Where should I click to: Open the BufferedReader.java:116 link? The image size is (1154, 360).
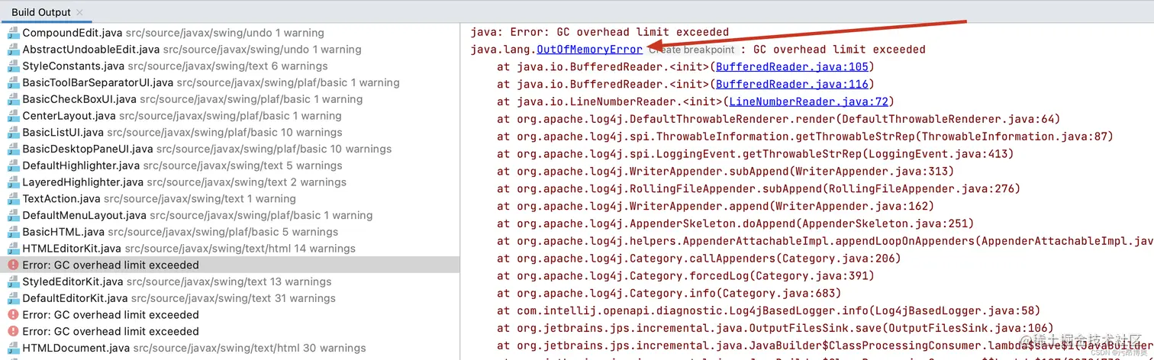(x=791, y=84)
